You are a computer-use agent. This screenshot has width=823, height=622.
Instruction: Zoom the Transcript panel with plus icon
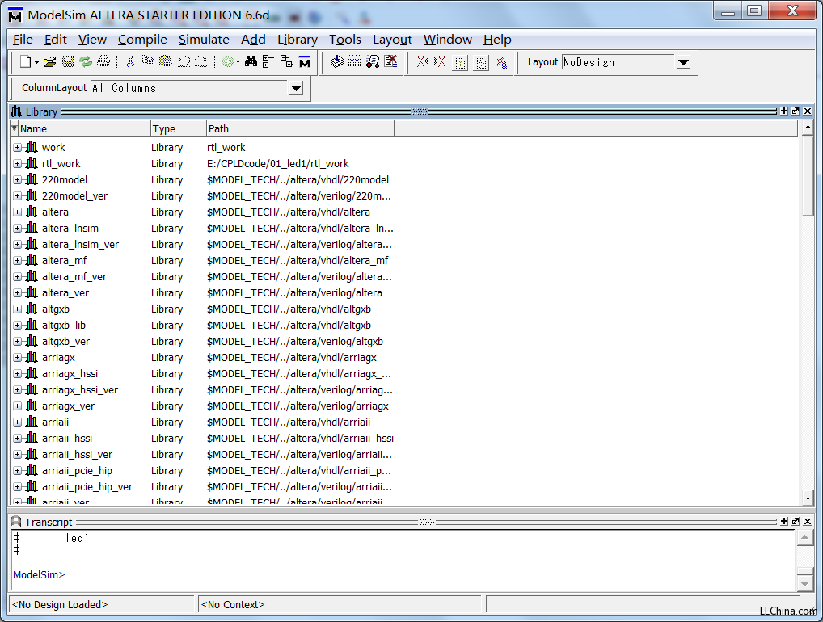pyautogui.click(x=783, y=522)
